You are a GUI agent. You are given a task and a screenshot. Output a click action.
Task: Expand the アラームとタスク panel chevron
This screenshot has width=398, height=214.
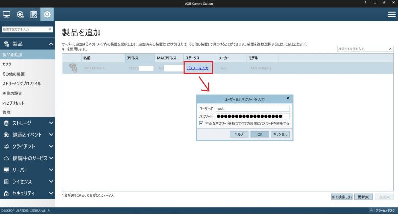(371, 211)
